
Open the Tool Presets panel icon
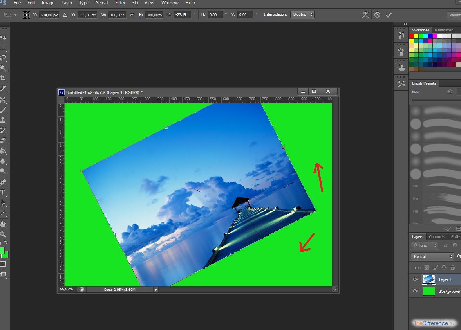pyautogui.click(x=401, y=84)
